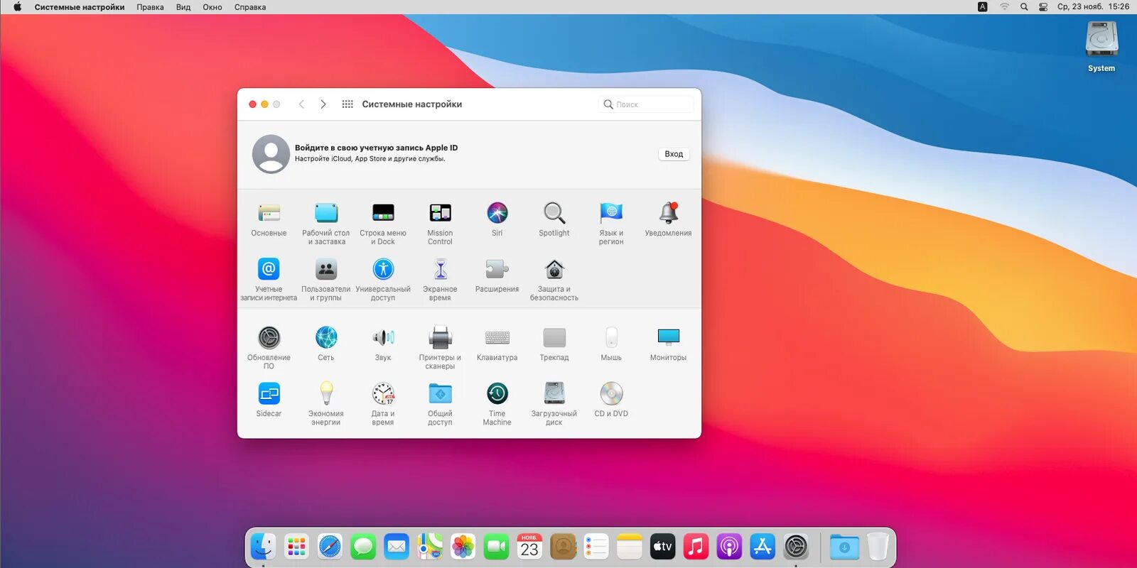This screenshot has height=568, width=1137.
Task: Click the show-all grid button
Action: click(x=347, y=104)
